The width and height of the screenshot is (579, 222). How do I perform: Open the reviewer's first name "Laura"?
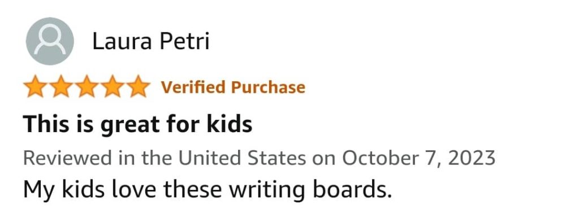(122, 41)
